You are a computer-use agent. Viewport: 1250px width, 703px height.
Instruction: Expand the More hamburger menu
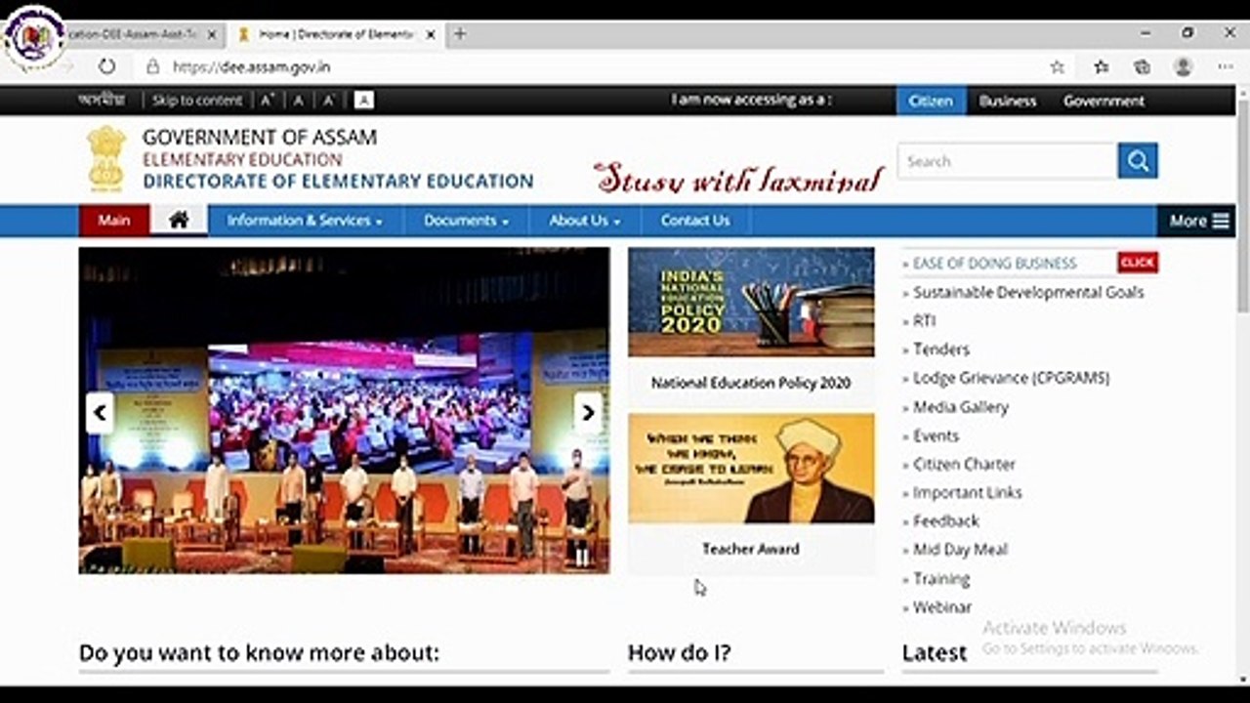tap(1196, 221)
